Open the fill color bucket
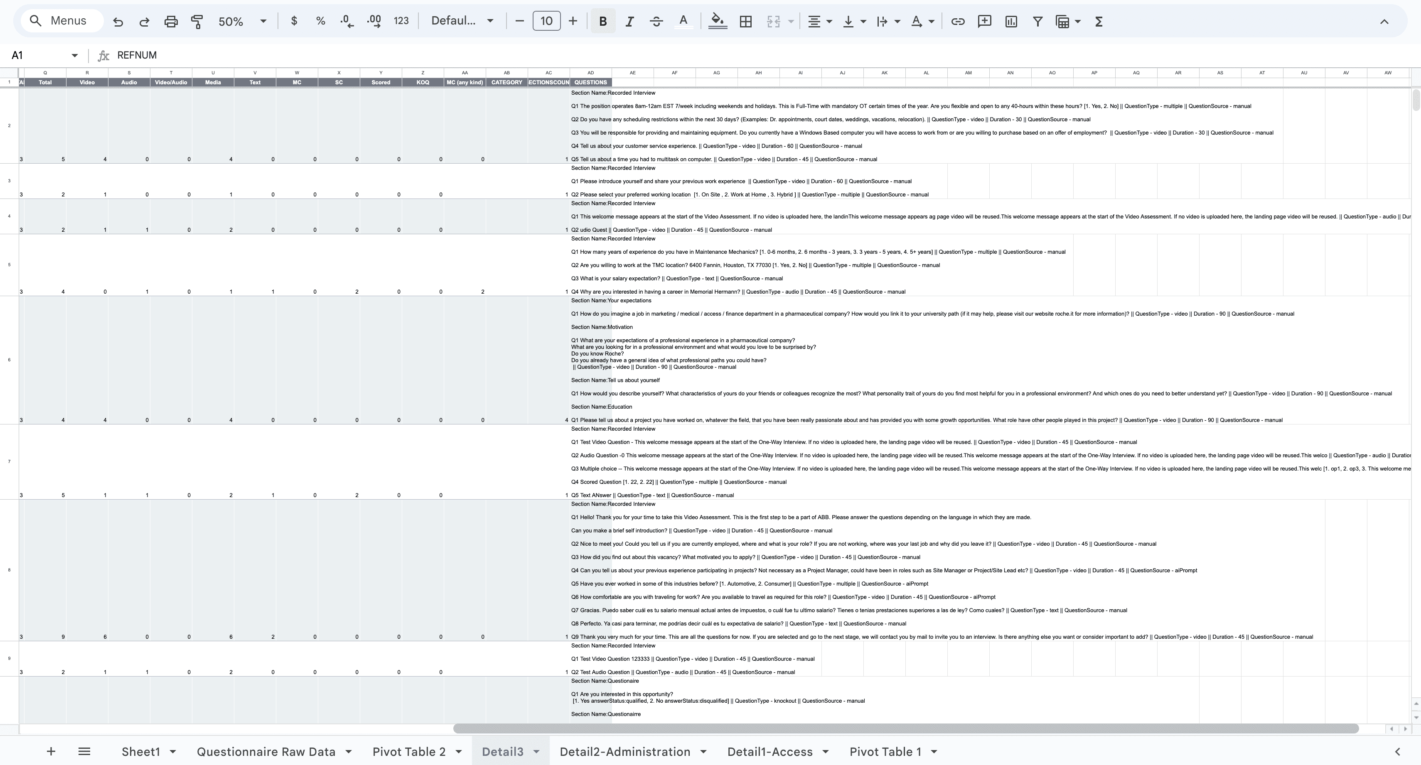The image size is (1421, 765). (717, 22)
